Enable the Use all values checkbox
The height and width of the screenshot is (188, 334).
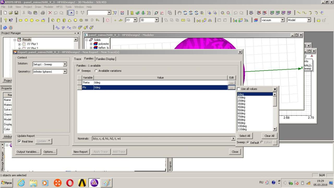[238, 89]
